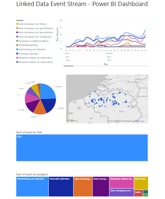Select the Versmalde rijstroken treemap tile
165x199 pixels.
[61, 187]
